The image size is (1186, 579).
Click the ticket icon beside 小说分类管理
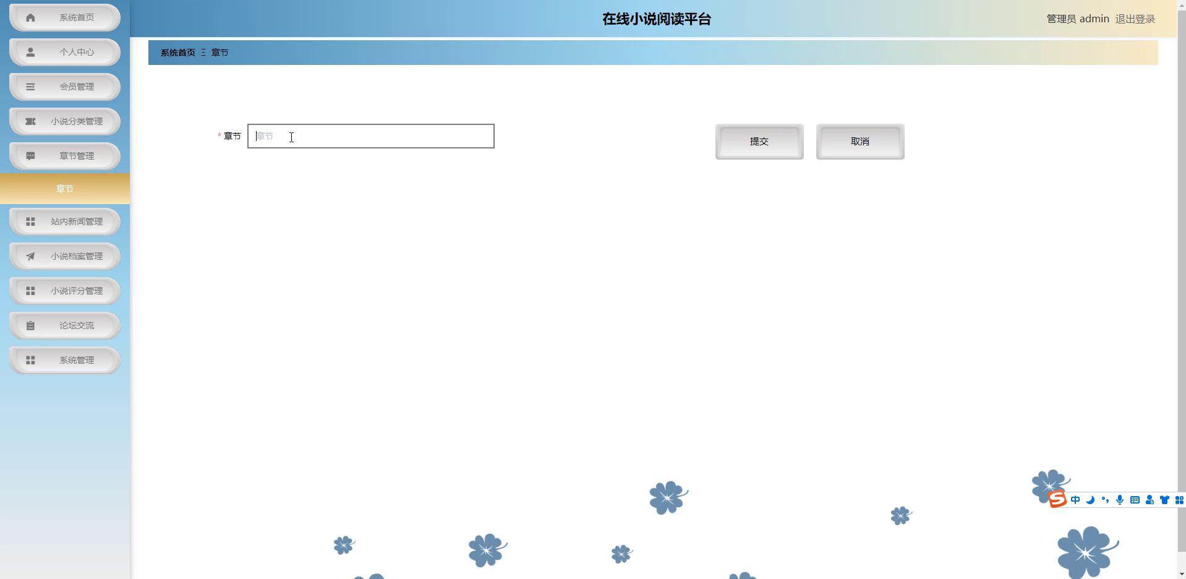tap(30, 121)
